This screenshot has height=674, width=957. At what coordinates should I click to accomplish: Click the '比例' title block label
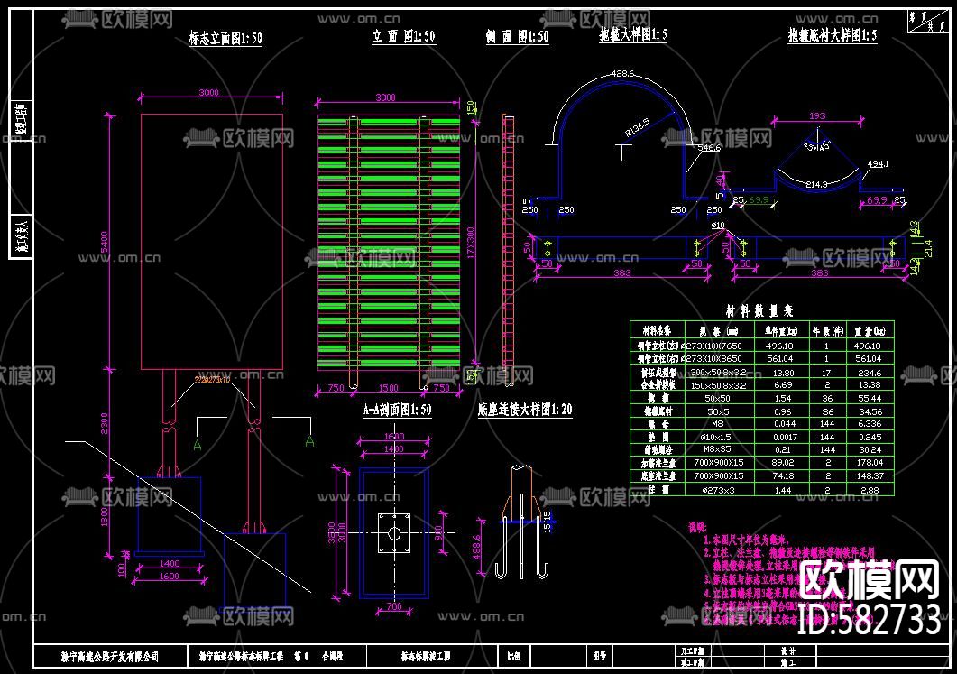pyautogui.click(x=514, y=656)
